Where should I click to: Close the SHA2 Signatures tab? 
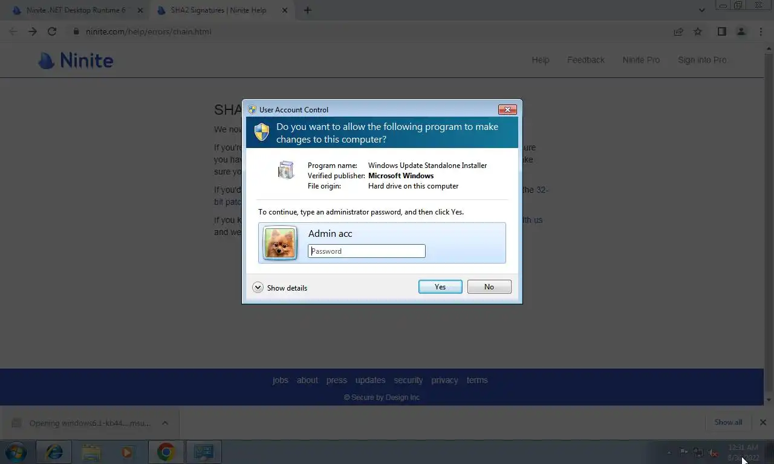click(x=284, y=10)
